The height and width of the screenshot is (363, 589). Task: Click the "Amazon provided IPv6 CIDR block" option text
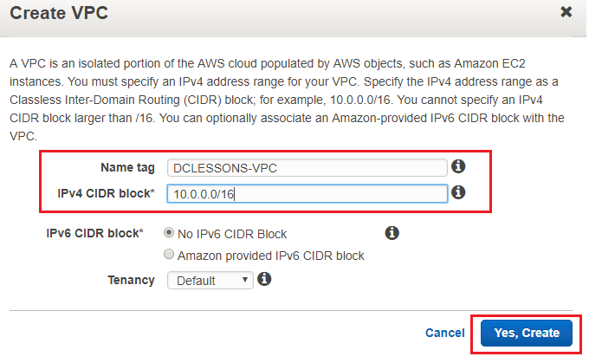tap(271, 256)
